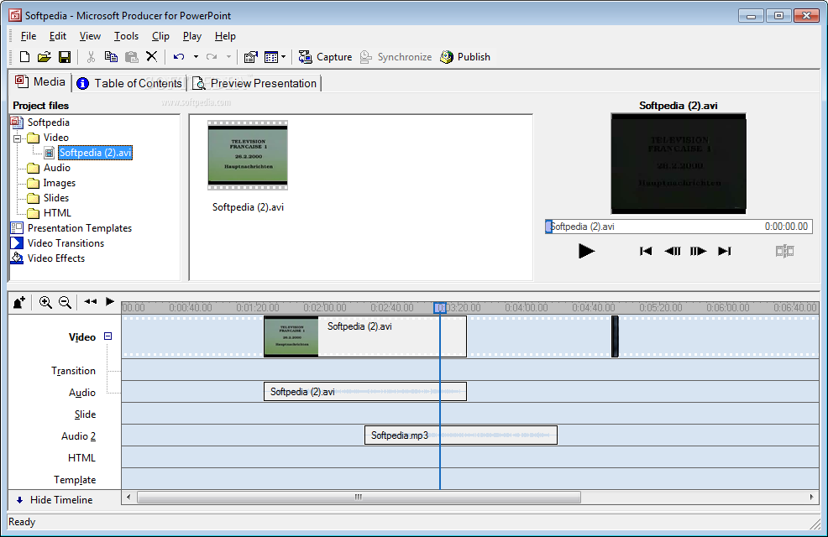Click the Paste clipboard icon

click(x=132, y=57)
